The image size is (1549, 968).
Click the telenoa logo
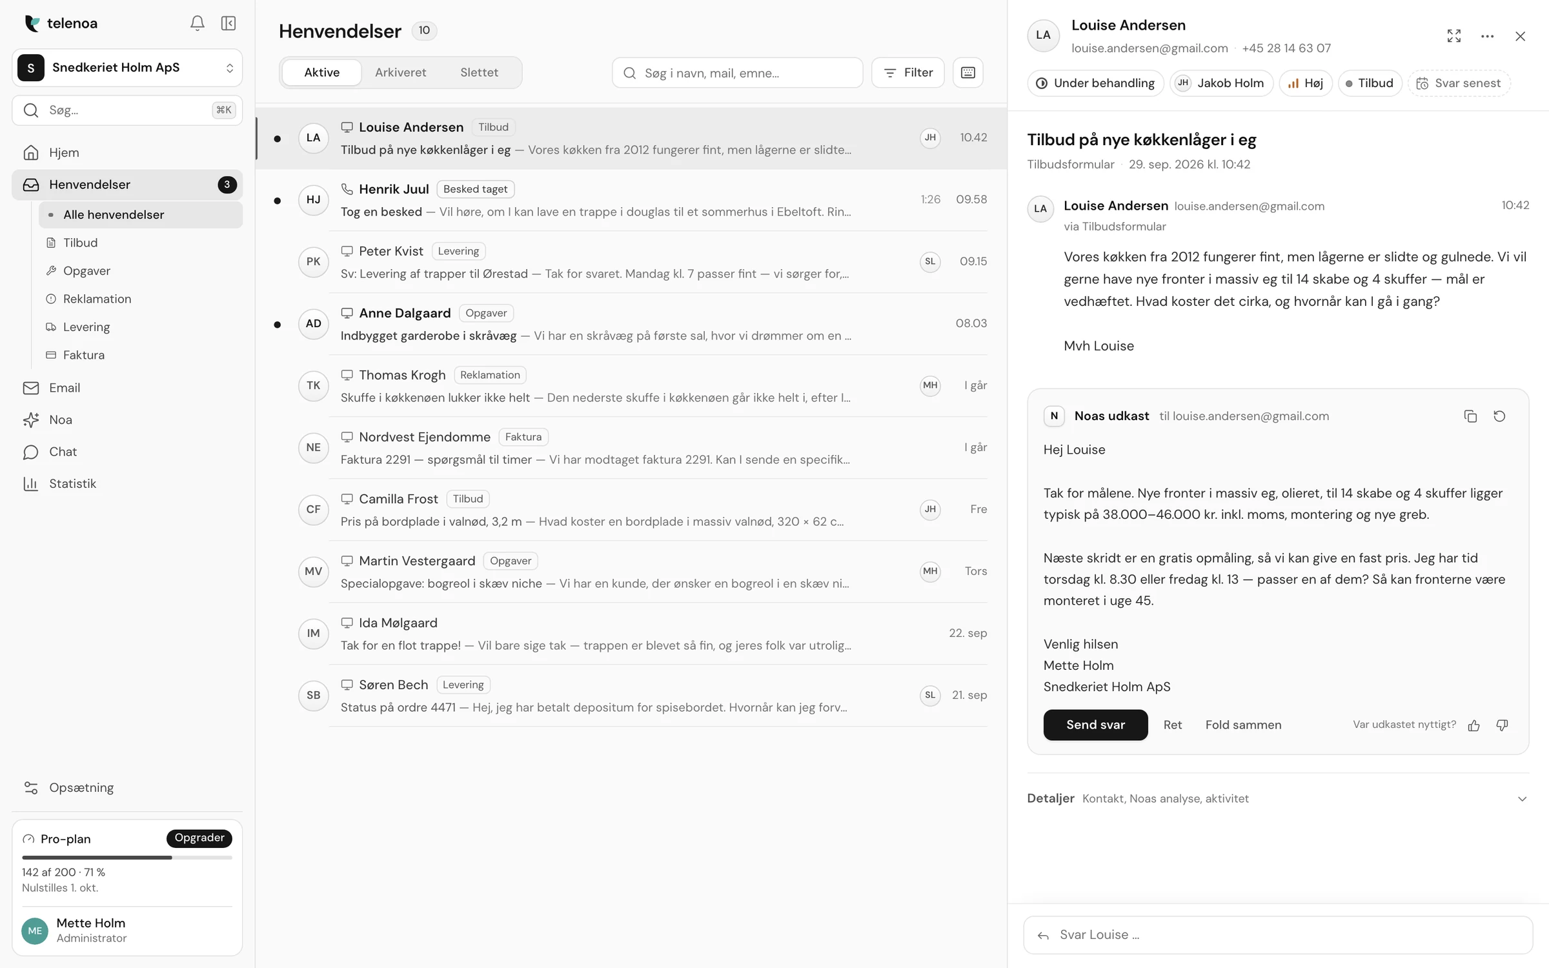(61, 23)
